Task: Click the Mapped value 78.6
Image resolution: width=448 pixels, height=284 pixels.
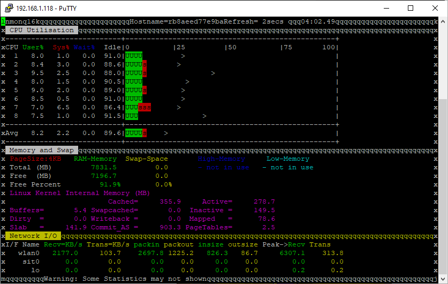Action: tap(267, 219)
